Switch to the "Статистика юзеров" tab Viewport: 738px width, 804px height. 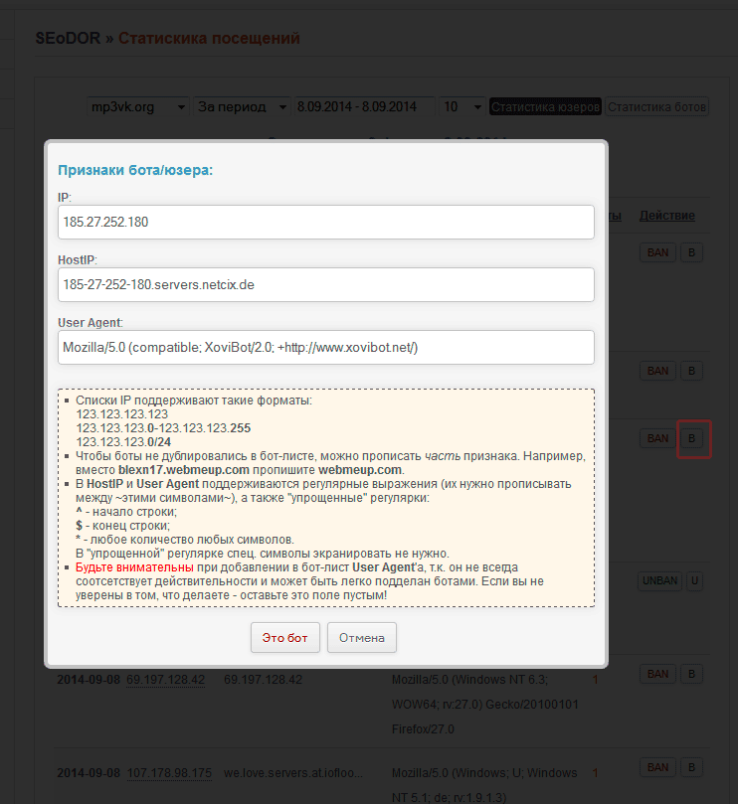point(545,106)
